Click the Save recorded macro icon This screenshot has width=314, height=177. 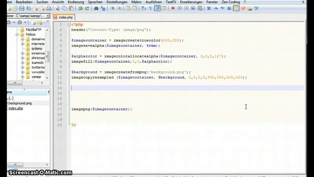[200, 8]
